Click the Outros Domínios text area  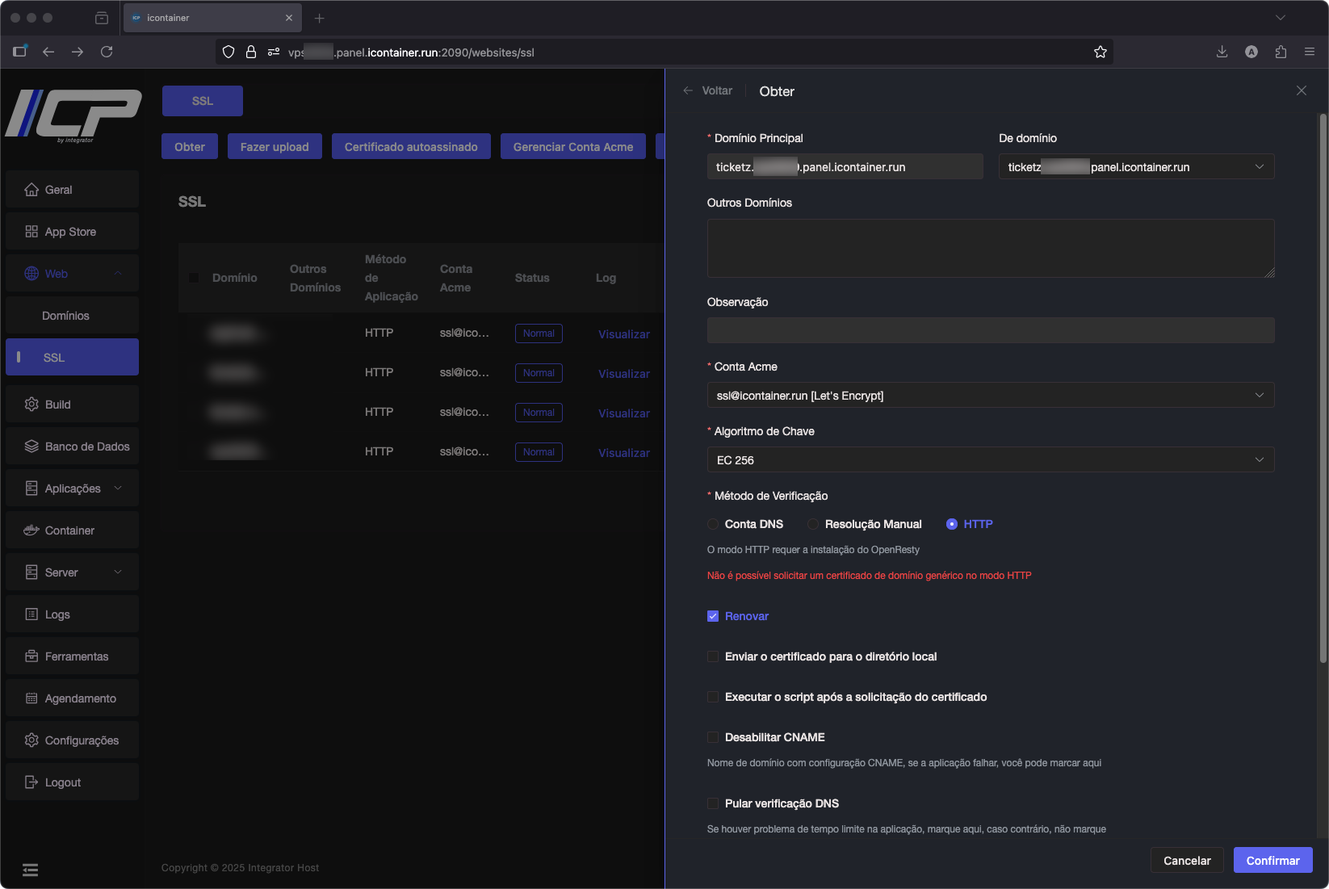pyautogui.click(x=990, y=248)
